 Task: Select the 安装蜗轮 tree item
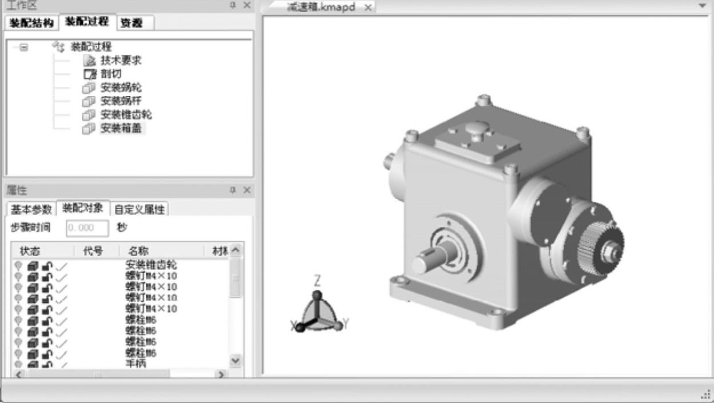click(121, 88)
